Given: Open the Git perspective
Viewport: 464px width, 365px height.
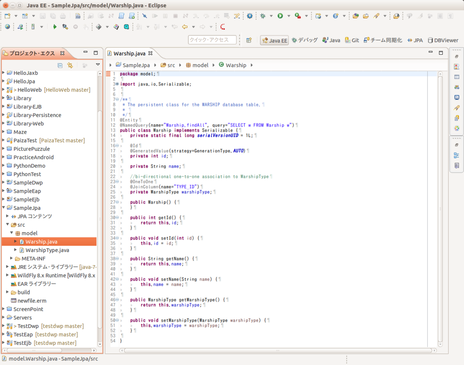Looking at the screenshot, I should [352, 40].
